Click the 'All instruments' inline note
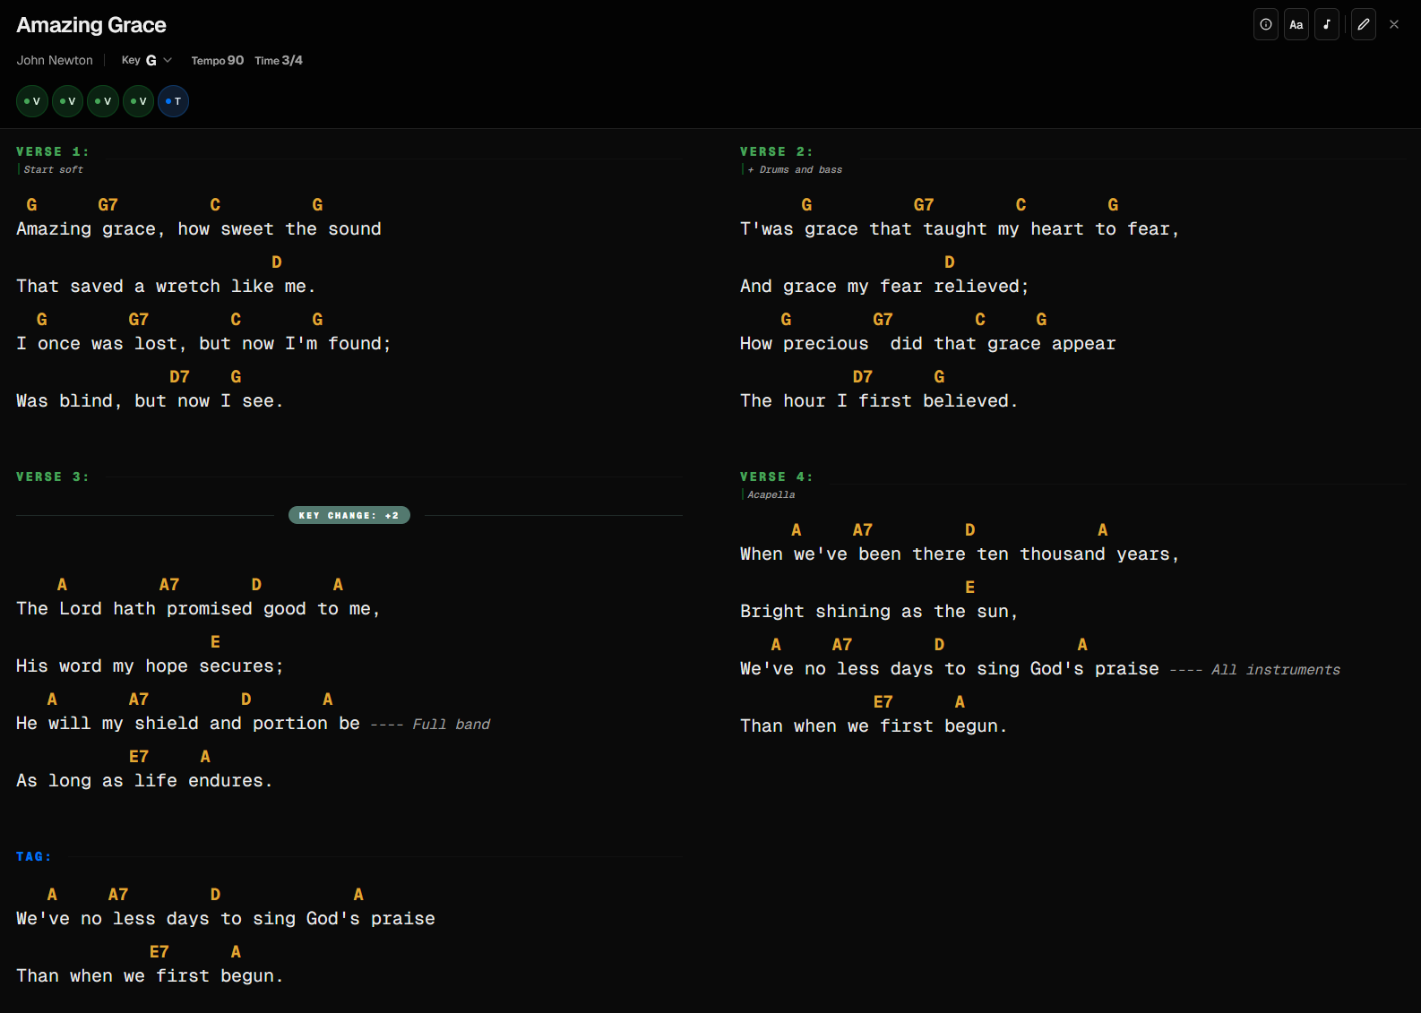Image resolution: width=1421 pixels, height=1013 pixels. [1276, 669]
